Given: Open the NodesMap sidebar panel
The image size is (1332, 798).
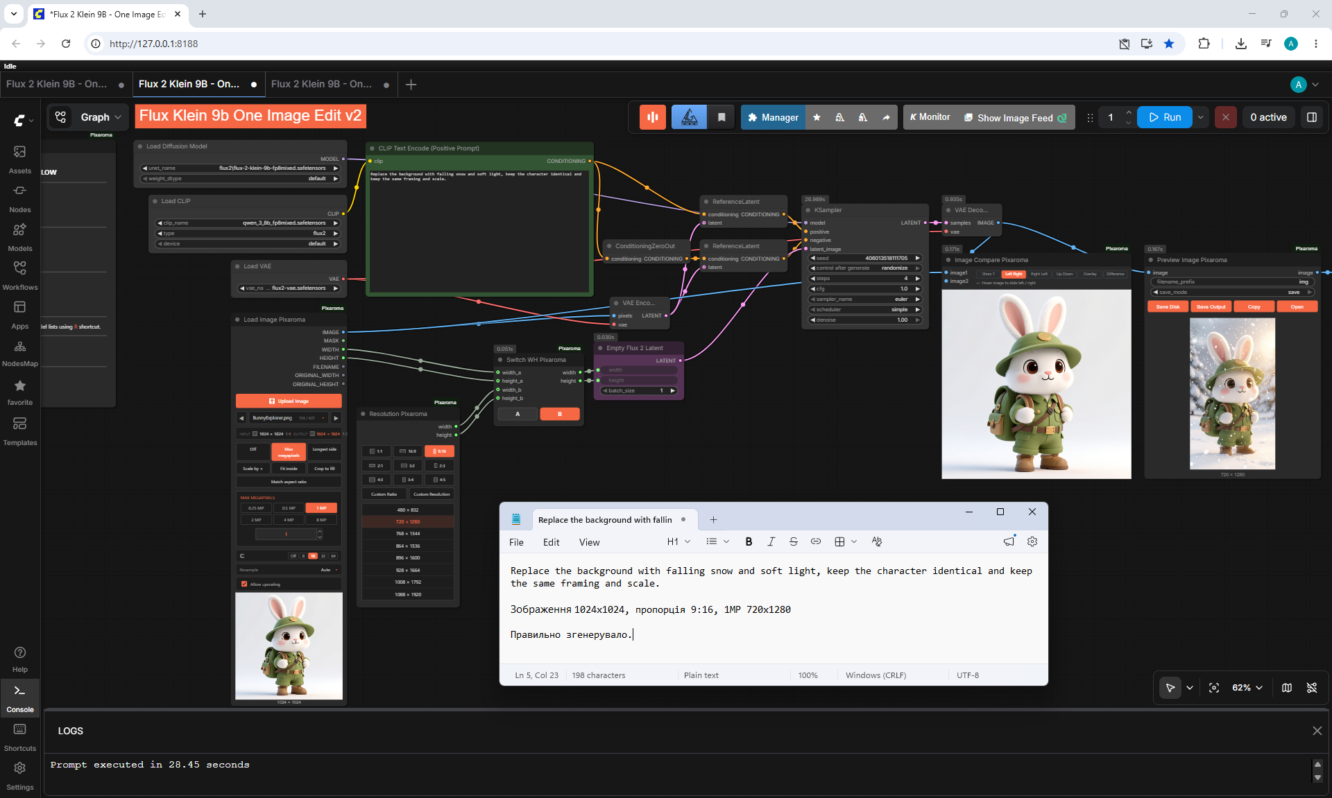Looking at the screenshot, I should (19, 353).
